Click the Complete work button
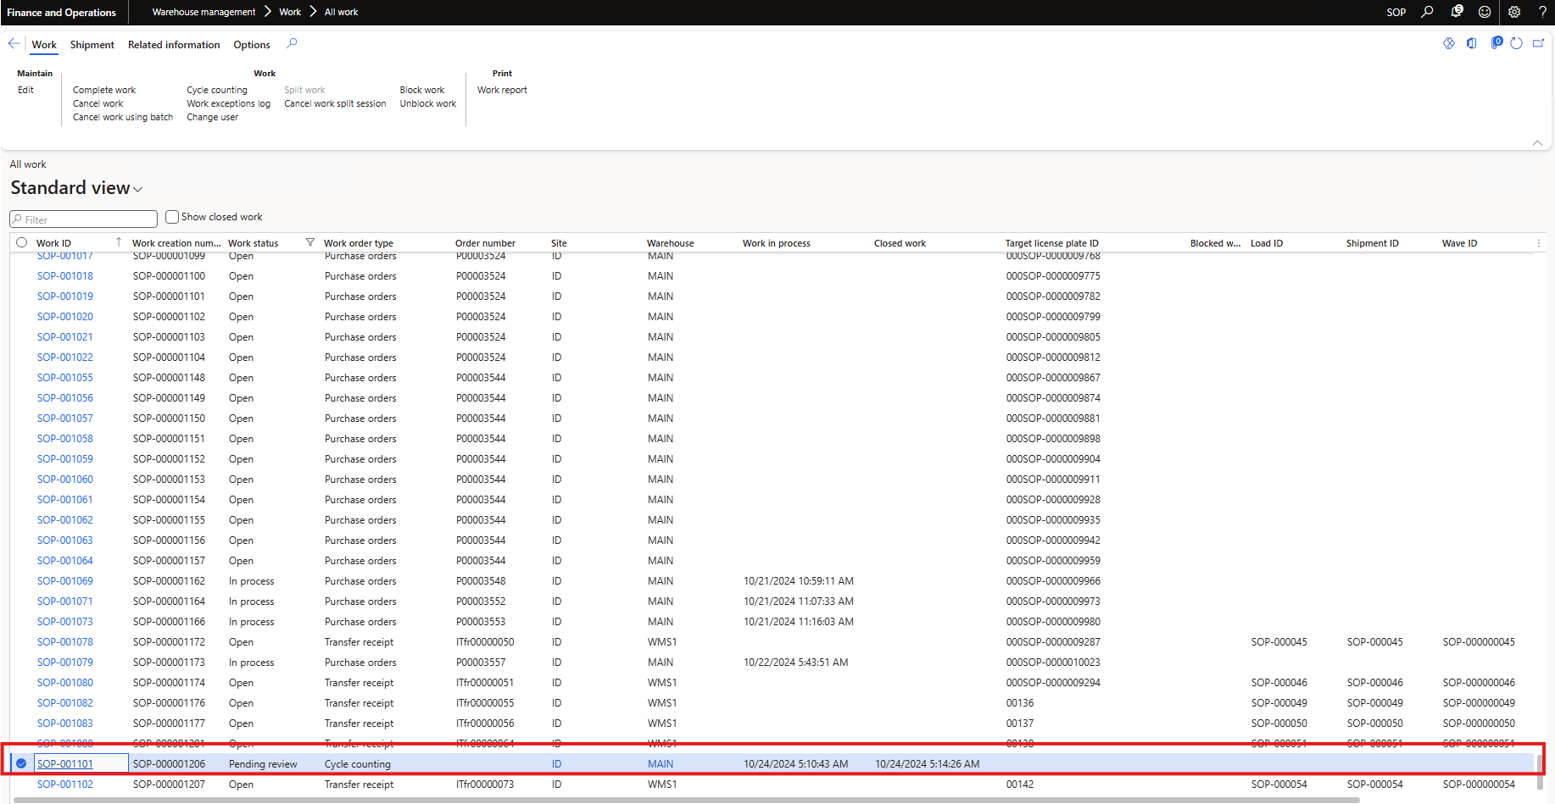Viewport: 1555px width, 804px height. pos(104,90)
